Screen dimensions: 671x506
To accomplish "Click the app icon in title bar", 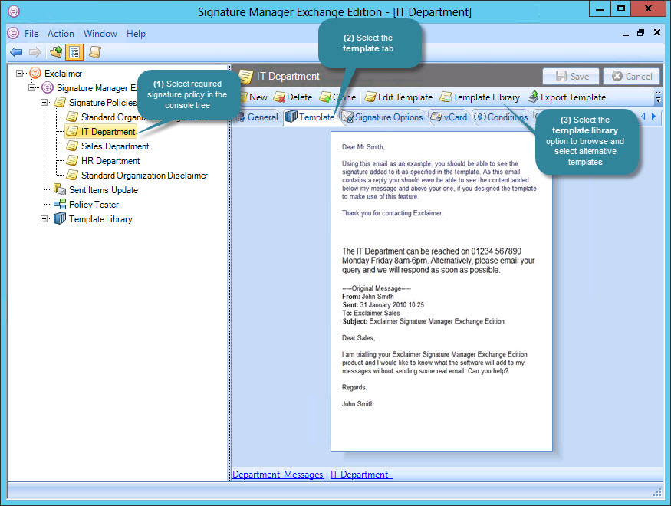I will [14, 11].
